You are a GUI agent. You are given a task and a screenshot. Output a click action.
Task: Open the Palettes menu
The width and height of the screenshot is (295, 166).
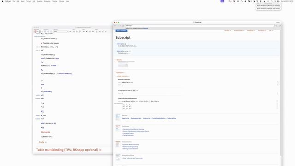click(55, 1)
